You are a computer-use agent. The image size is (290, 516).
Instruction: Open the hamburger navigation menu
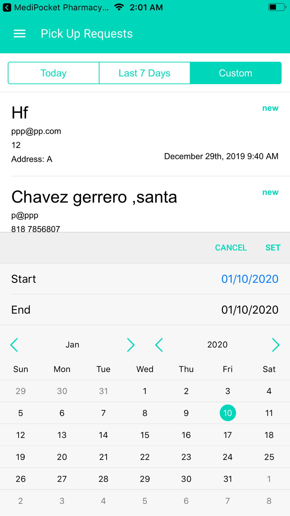tap(20, 34)
